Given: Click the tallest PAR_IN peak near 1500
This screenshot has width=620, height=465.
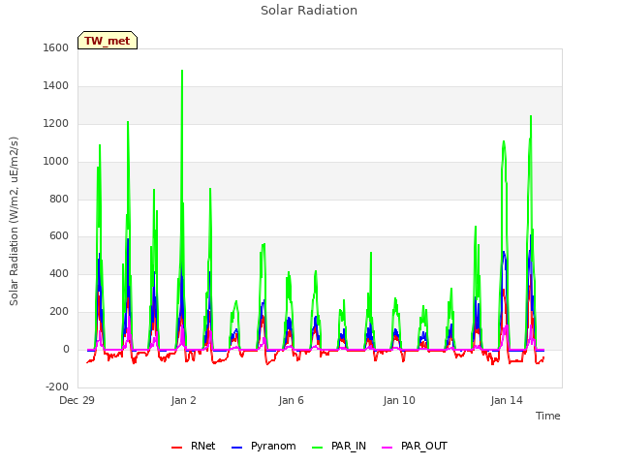Looking at the screenshot, I should (182, 71).
